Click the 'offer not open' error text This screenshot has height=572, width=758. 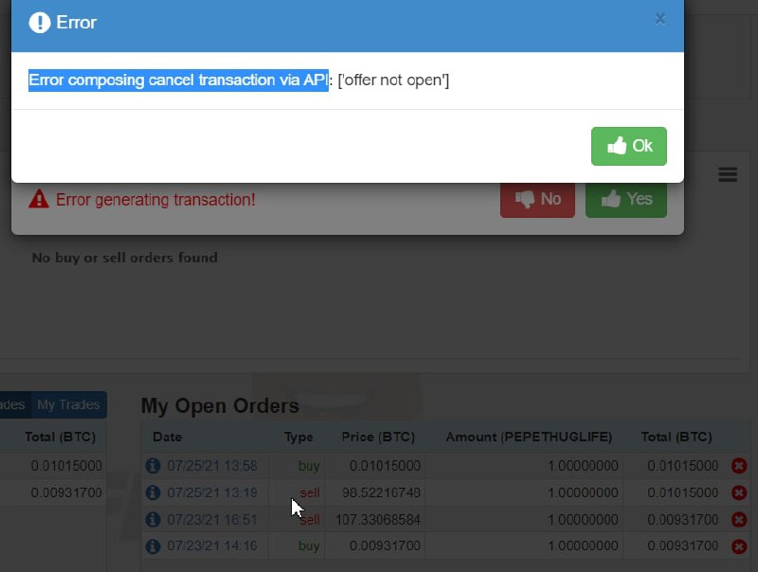pyautogui.click(x=393, y=80)
